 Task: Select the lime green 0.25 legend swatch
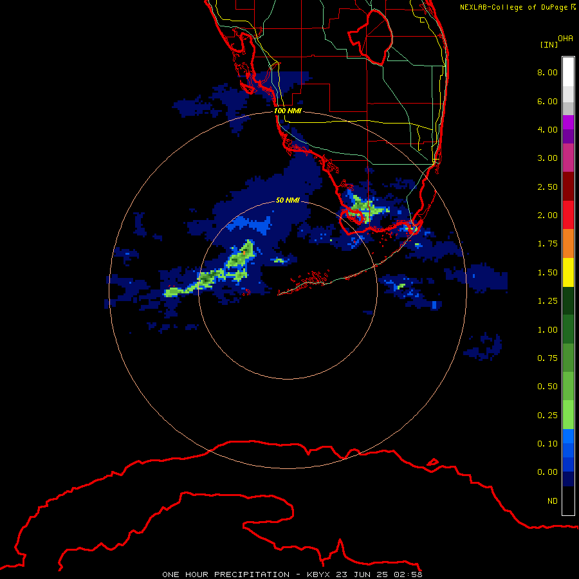[568, 415]
